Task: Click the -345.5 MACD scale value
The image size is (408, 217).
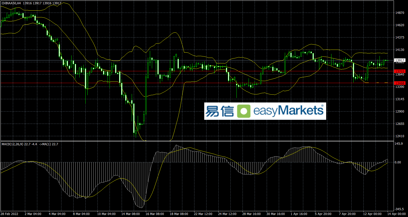Action: coord(399,209)
